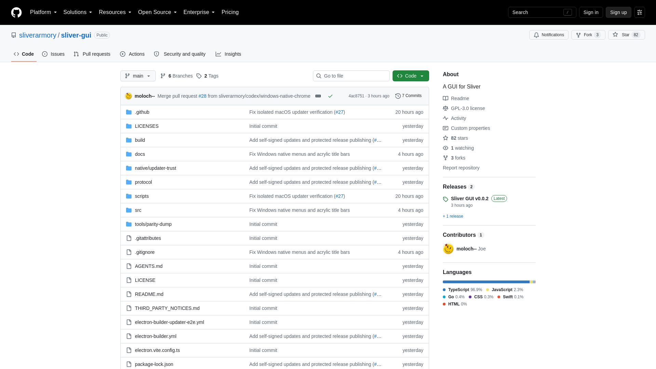Open the main branch selector dropdown

(138, 76)
